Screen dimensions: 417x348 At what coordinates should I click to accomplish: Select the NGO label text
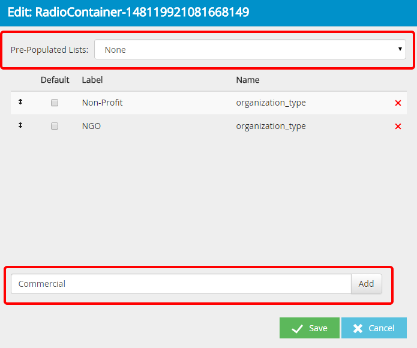pyautogui.click(x=91, y=126)
